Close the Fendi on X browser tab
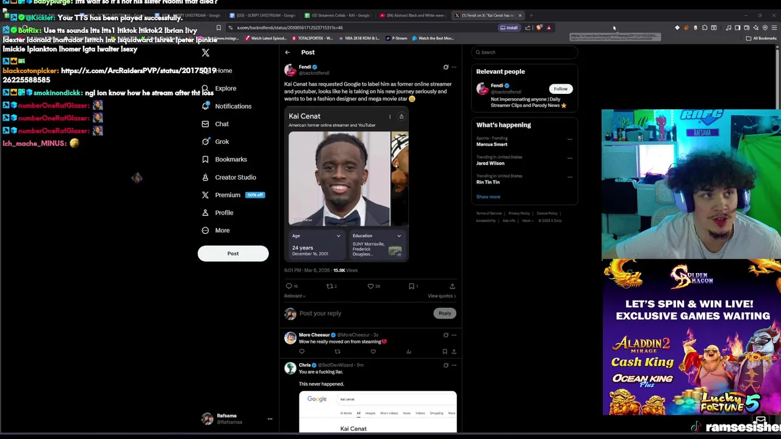The height and width of the screenshot is (439, 781). pyautogui.click(x=520, y=15)
